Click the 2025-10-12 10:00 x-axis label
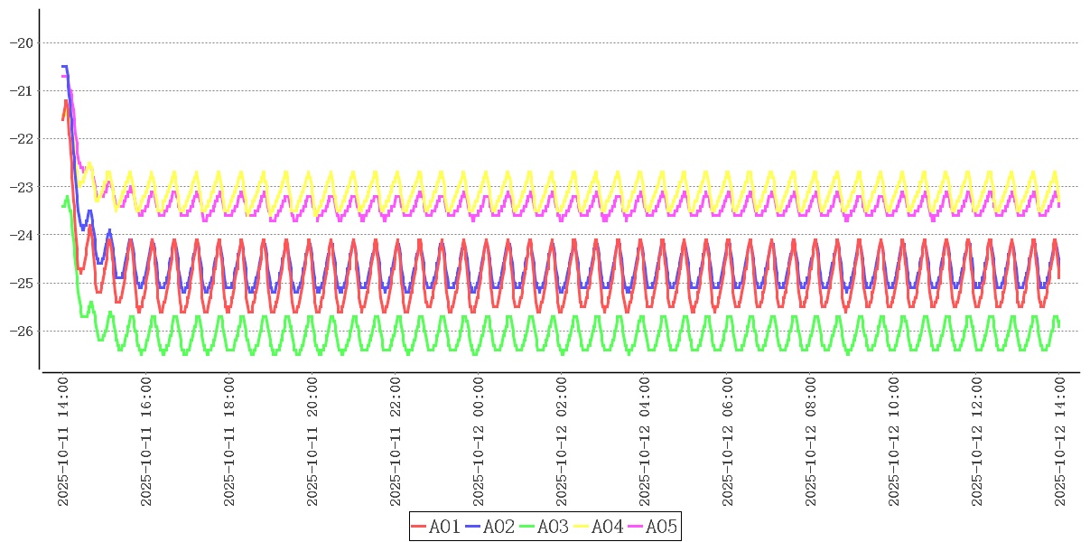Viewport: 1090px width, 542px height. (894, 443)
